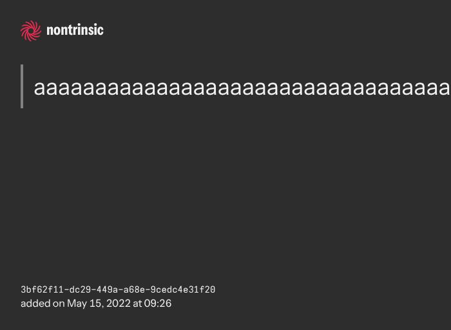Screen dimensions: 451x330
Task: Click the year '2022' in the timestamp
Action: tap(118, 303)
